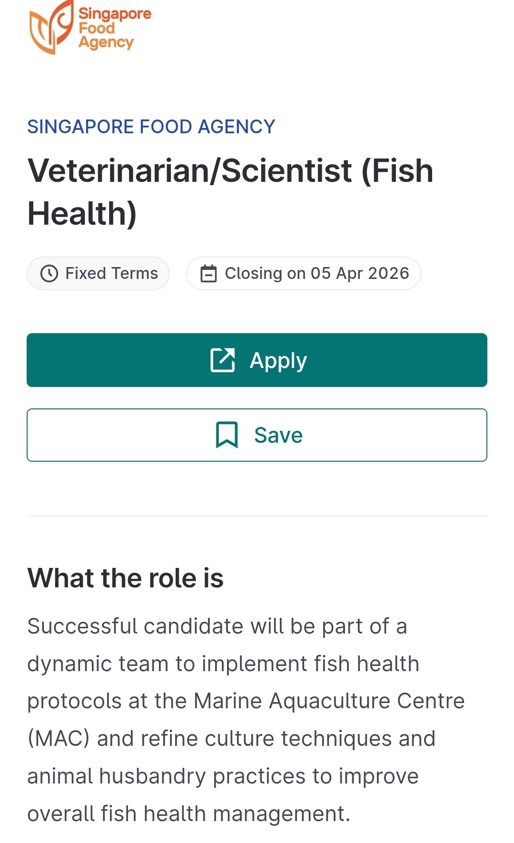Select the Fixed Terms label text
The width and height of the screenshot is (514, 843).
111,274
